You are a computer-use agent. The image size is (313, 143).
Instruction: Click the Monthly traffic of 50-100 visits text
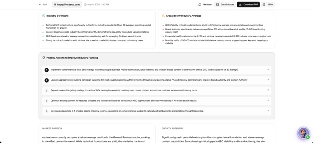[217, 42]
